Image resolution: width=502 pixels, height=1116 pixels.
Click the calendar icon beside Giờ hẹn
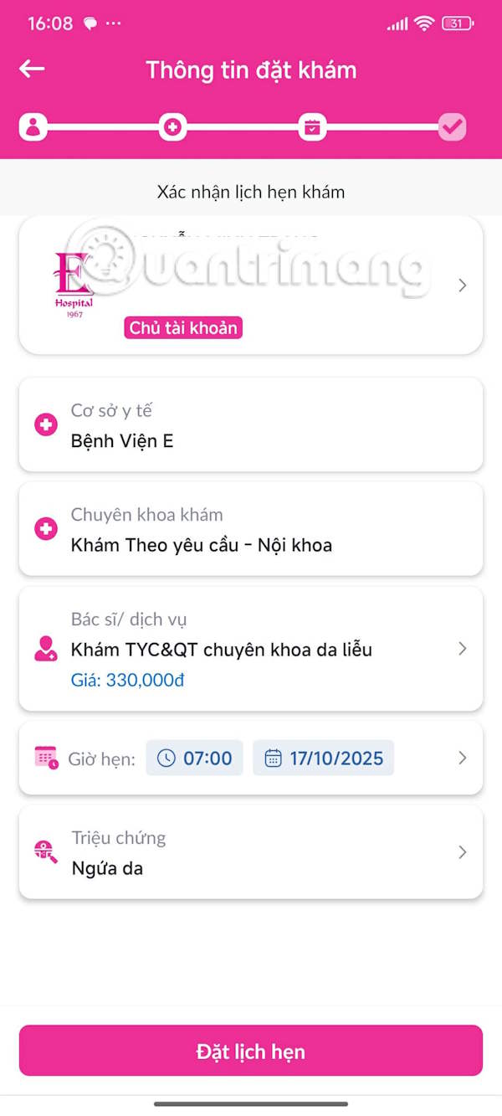pyautogui.click(x=45, y=758)
